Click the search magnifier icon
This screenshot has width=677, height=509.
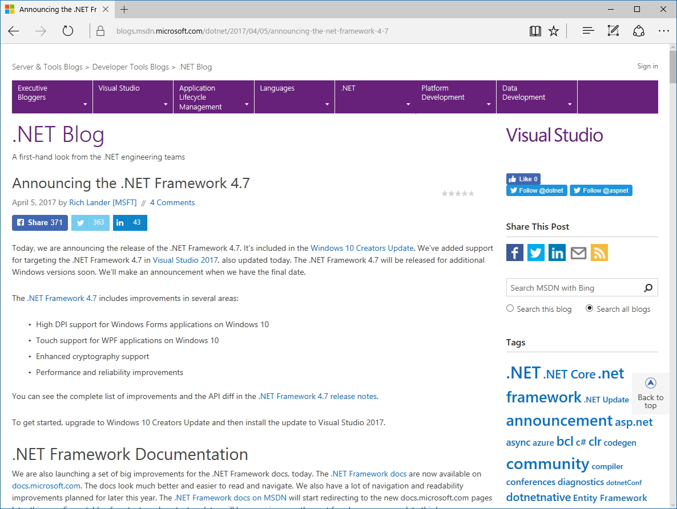(648, 288)
